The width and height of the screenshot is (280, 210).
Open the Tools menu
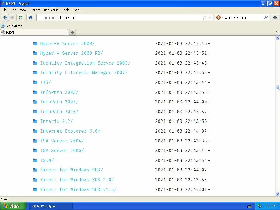(66, 10)
